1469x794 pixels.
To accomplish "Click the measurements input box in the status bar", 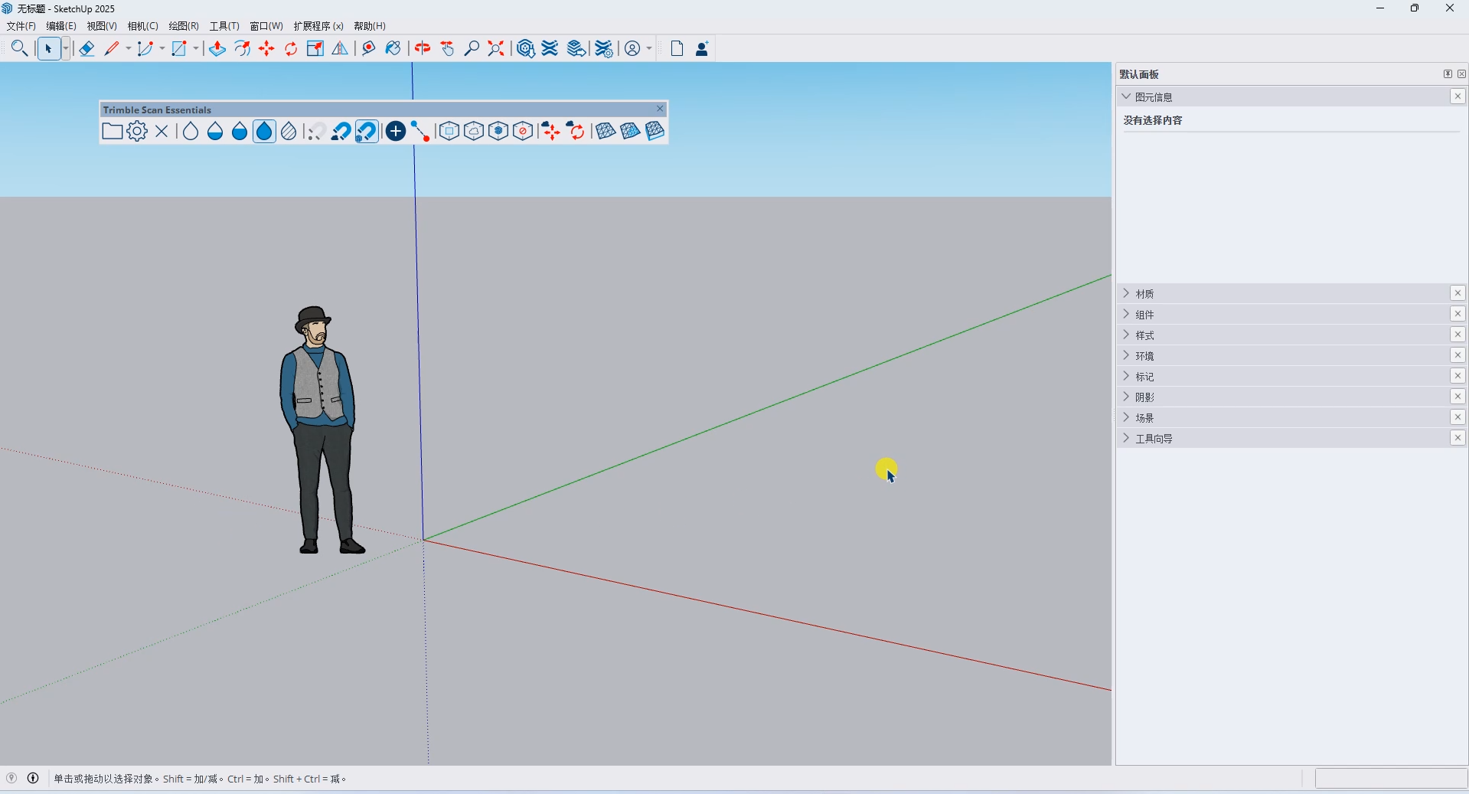I will (x=1391, y=779).
